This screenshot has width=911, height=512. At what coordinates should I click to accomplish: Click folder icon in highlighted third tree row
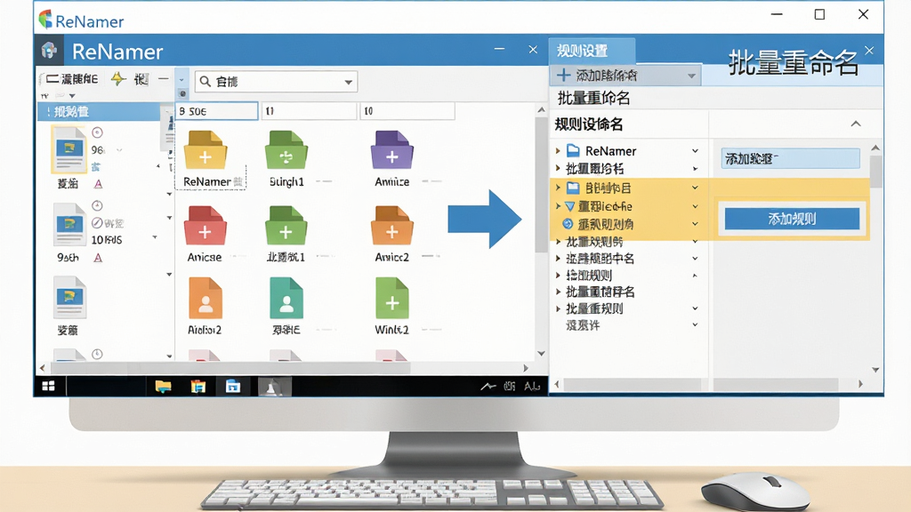(x=573, y=188)
